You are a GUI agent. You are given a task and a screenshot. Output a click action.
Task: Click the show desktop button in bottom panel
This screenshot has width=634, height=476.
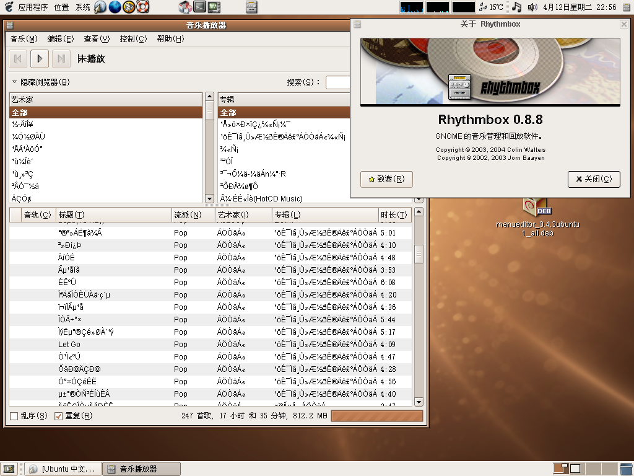pyautogui.click(x=9, y=469)
